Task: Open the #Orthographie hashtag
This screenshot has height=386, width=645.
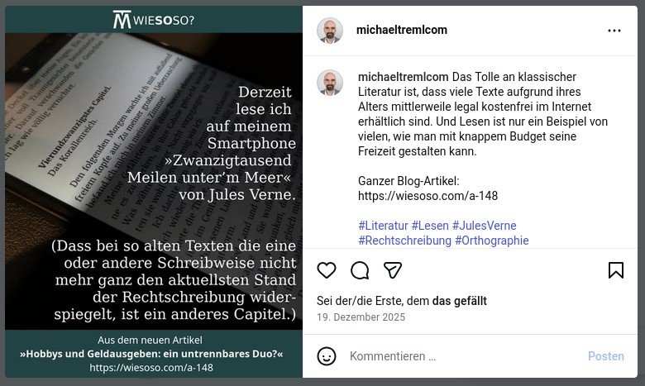Action: pos(491,241)
